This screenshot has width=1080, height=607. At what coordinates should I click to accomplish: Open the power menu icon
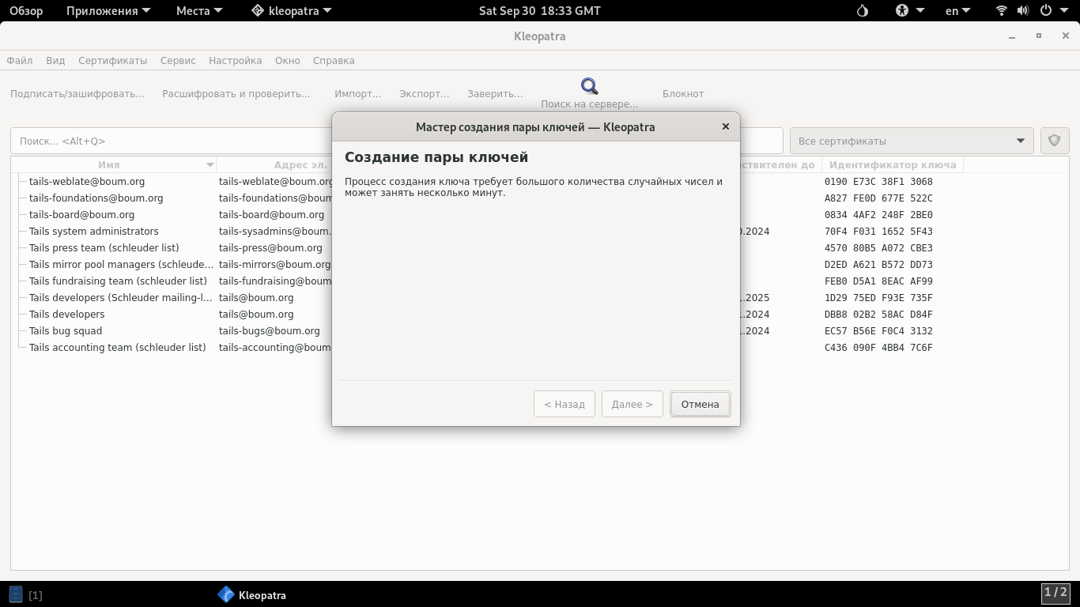click(x=1045, y=11)
